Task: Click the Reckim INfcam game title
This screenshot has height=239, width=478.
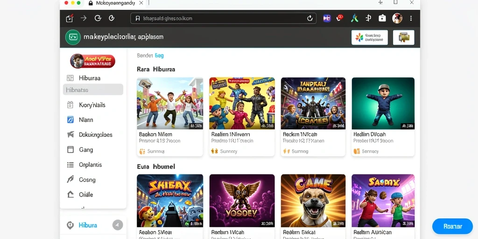Action: pos(300,134)
